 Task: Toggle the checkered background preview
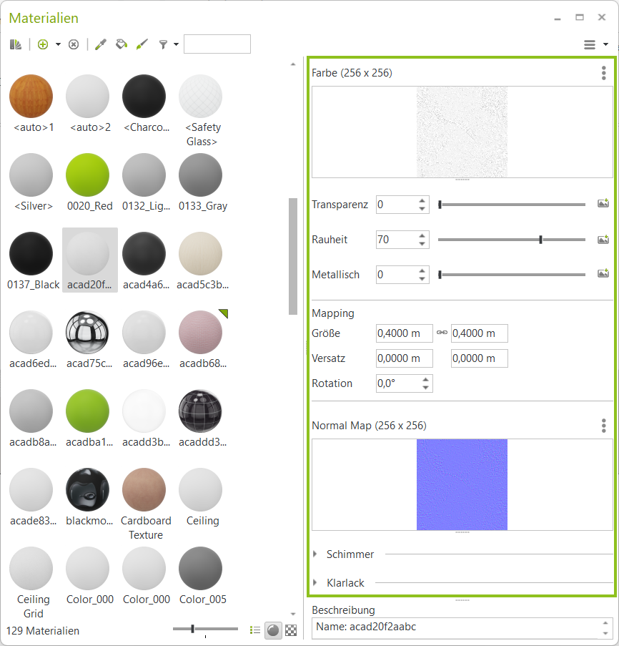[291, 630]
